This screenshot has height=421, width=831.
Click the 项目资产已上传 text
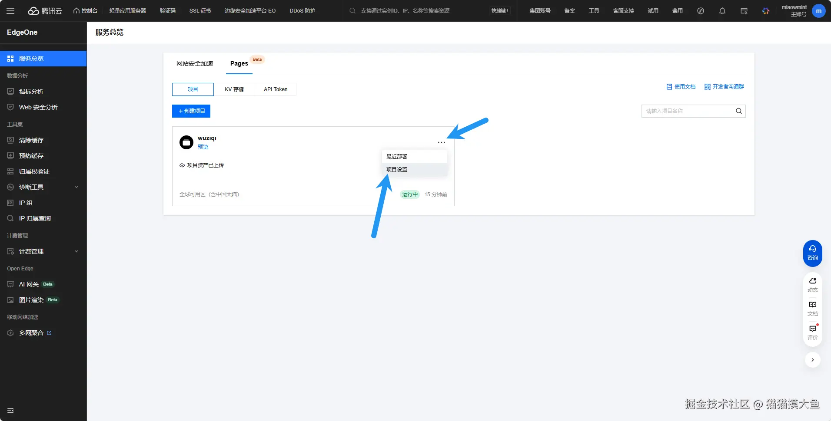[206, 165]
